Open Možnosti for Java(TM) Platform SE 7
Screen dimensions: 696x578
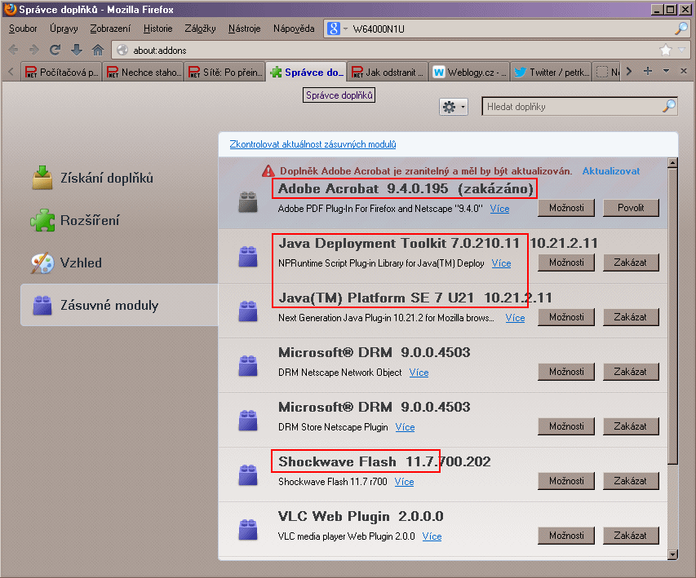(566, 317)
